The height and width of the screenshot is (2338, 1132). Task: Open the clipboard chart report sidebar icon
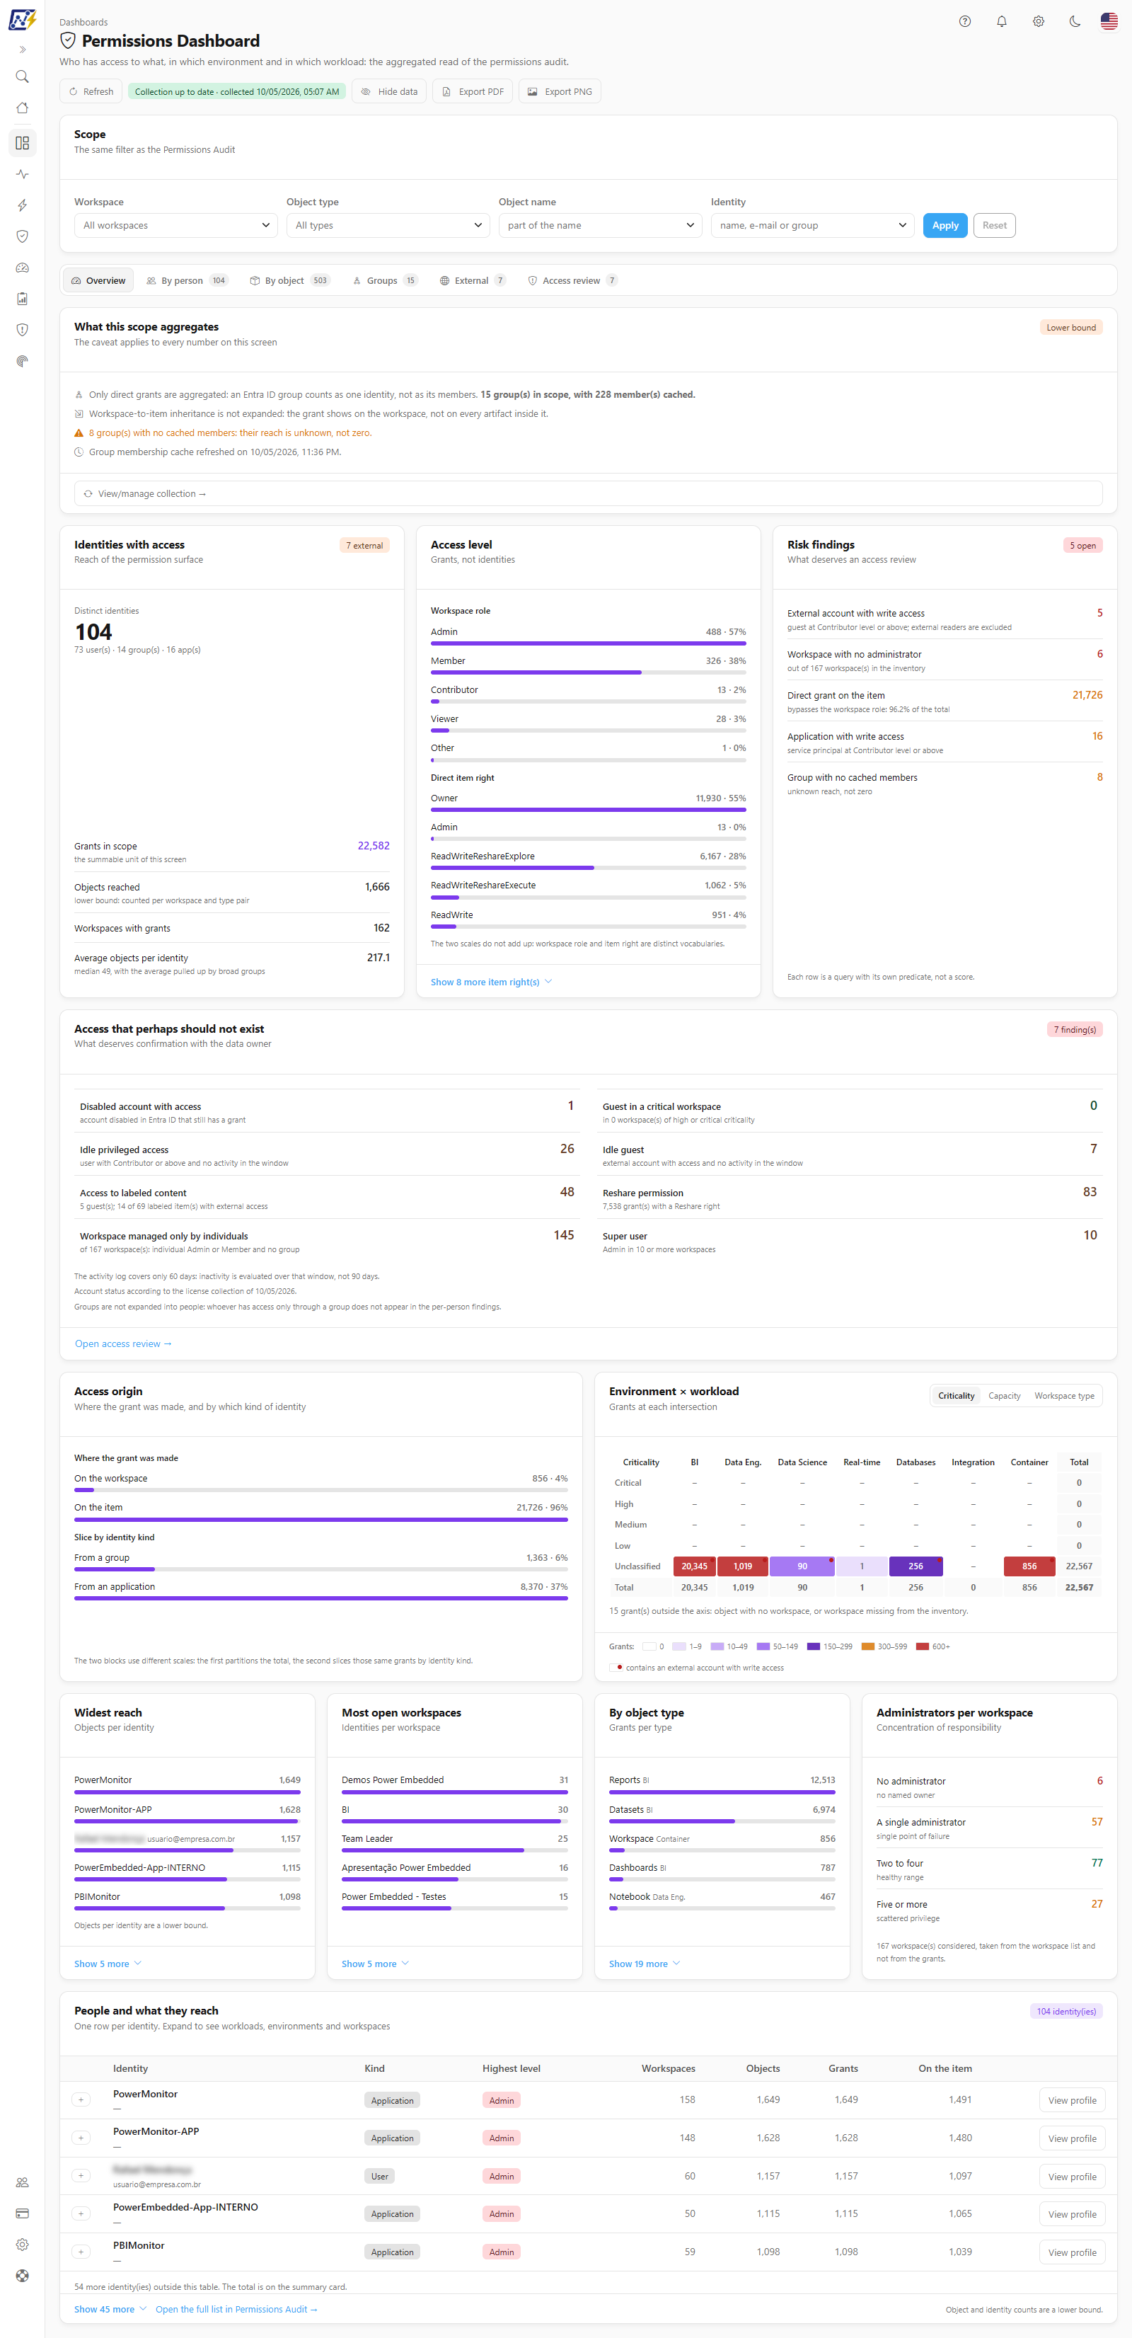point(23,299)
